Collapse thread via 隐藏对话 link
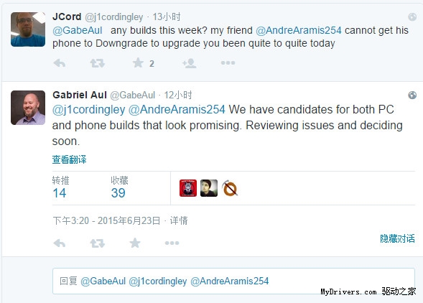 pyautogui.click(x=397, y=238)
